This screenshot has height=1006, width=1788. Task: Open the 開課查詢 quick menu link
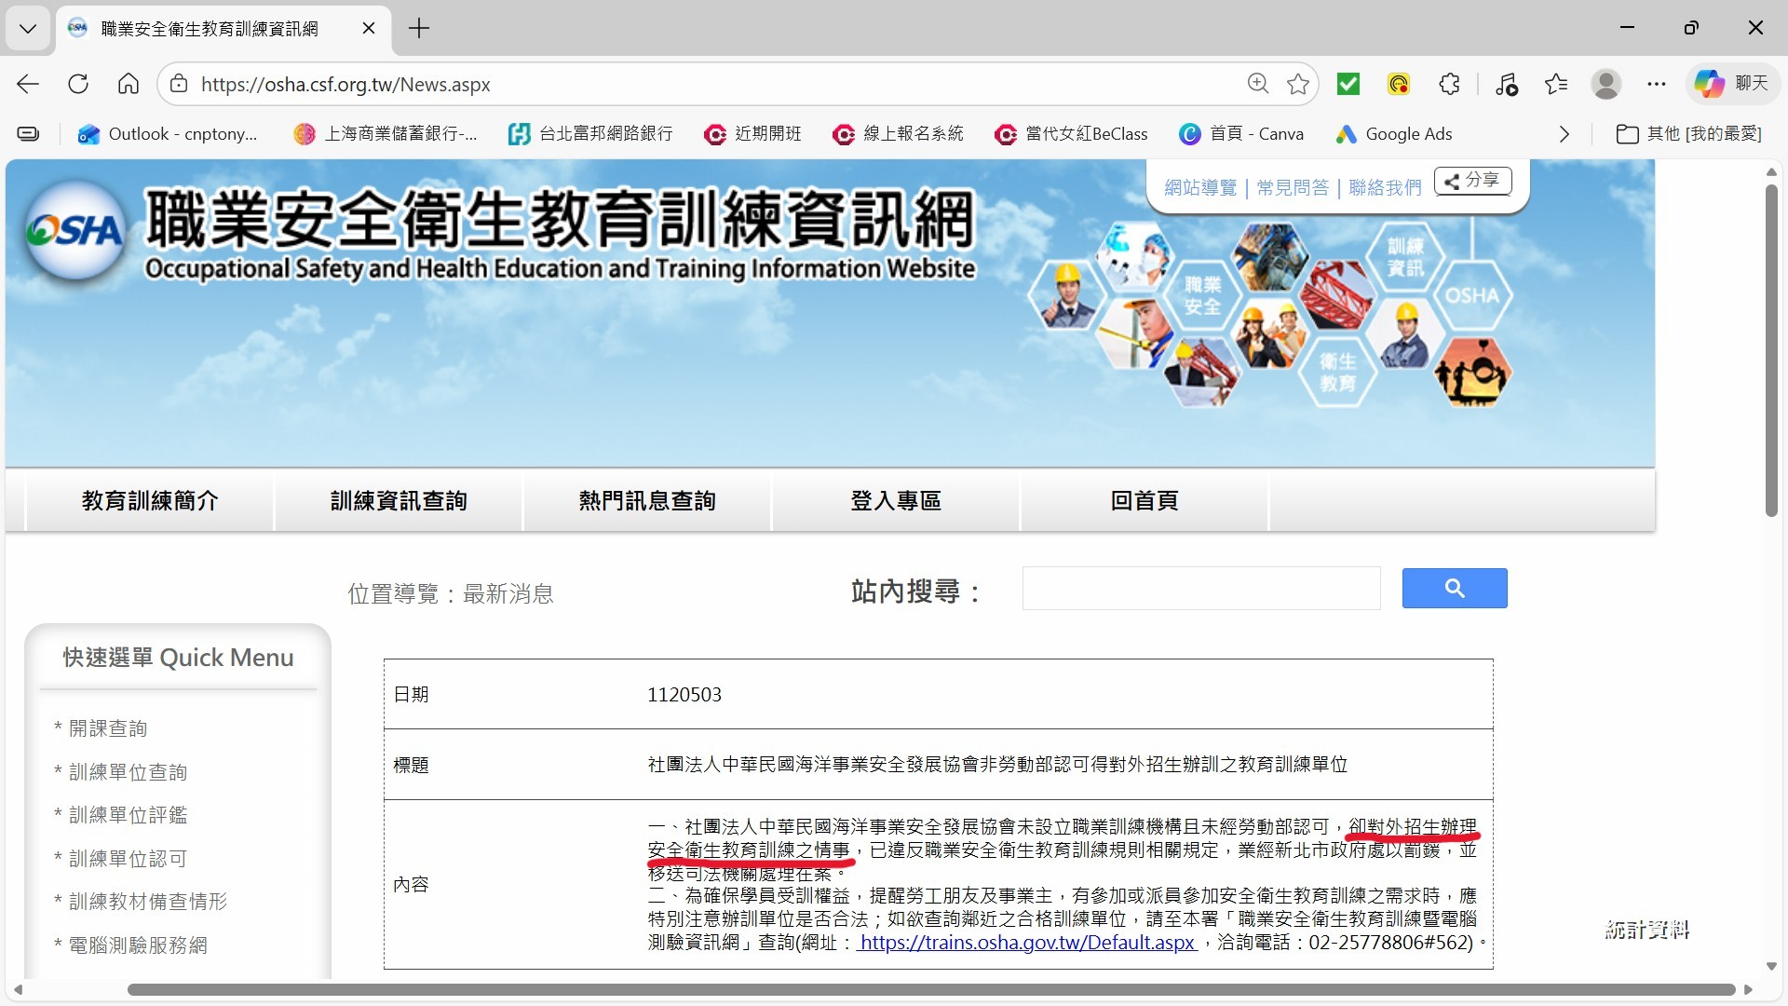(x=108, y=728)
